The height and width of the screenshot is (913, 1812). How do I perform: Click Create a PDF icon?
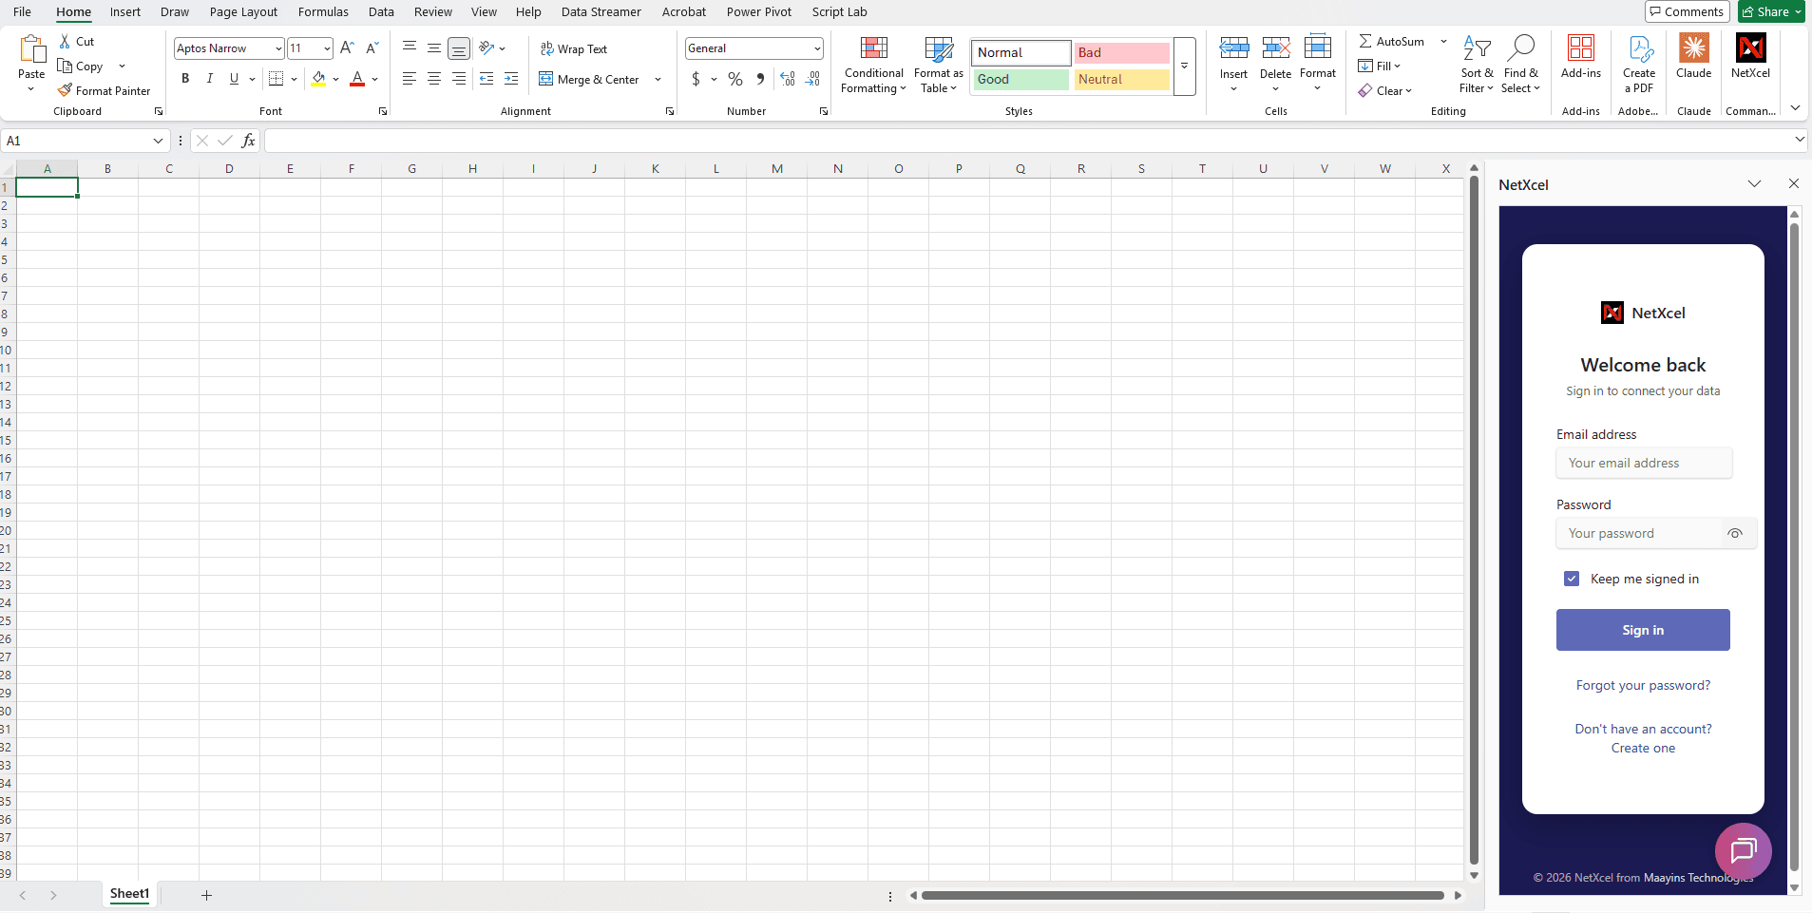pos(1641,48)
